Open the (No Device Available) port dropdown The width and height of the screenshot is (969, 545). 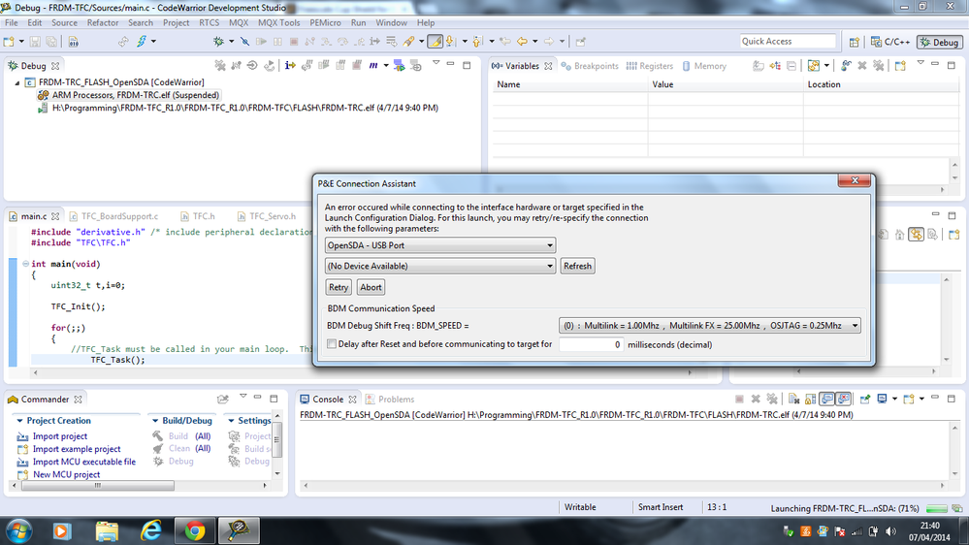pyautogui.click(x=440, y=267)
